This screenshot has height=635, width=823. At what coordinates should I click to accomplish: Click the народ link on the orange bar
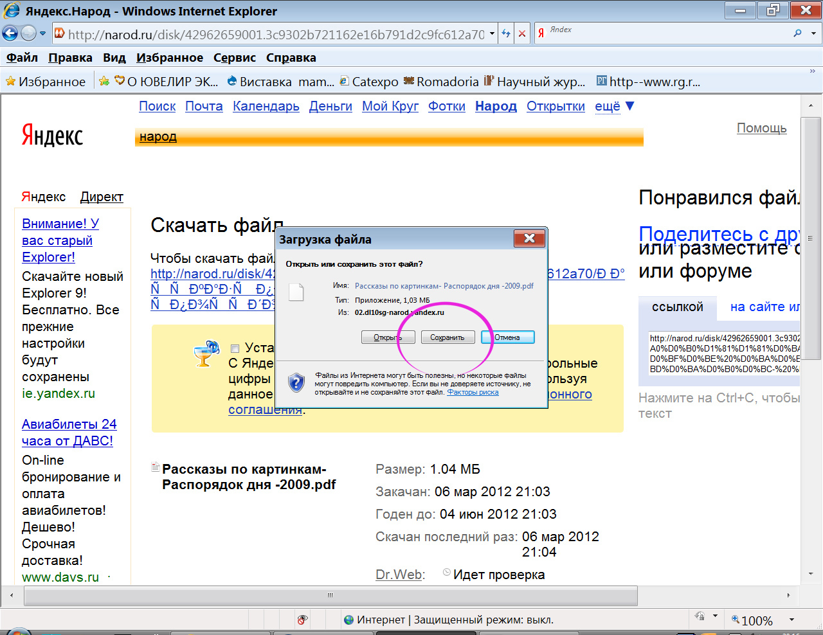(x=158, y=136)
